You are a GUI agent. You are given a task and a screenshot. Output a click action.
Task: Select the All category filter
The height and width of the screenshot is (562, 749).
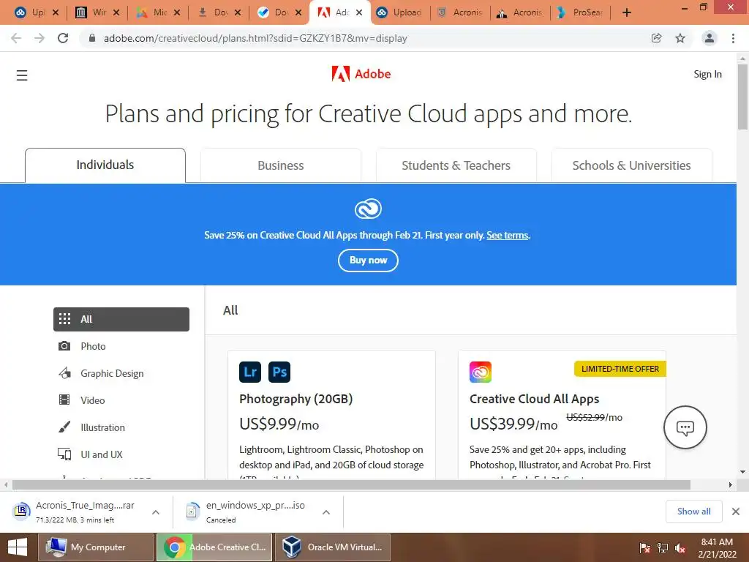click(x=121, y=319)
